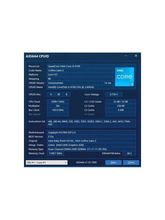Click the Intel Core i3 logo

coord(124,77)
